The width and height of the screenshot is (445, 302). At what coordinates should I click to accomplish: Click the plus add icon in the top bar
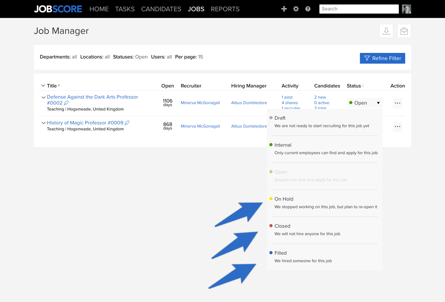[x=284, y=9]
